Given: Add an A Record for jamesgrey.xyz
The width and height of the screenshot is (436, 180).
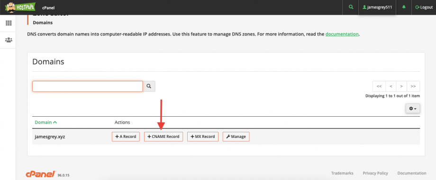Looking at the screenshot, I should [x=126, y=137].
